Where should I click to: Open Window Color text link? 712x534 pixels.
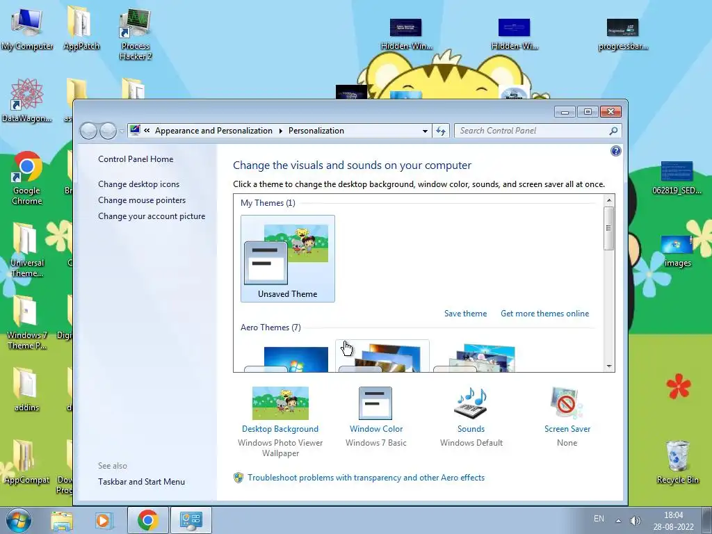pos(376,428)
